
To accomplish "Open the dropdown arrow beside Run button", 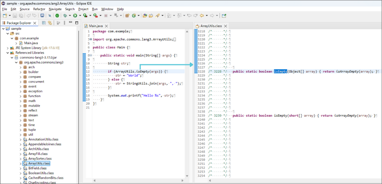I will (80, 16).
